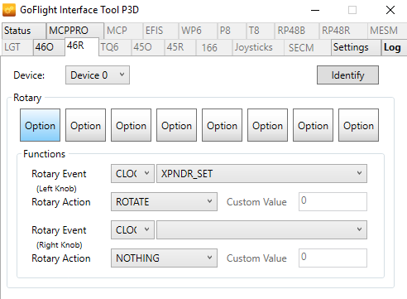This screenshot has width=407, height=299.
Task: Go to the Status tab
Action: click(24, 31)
